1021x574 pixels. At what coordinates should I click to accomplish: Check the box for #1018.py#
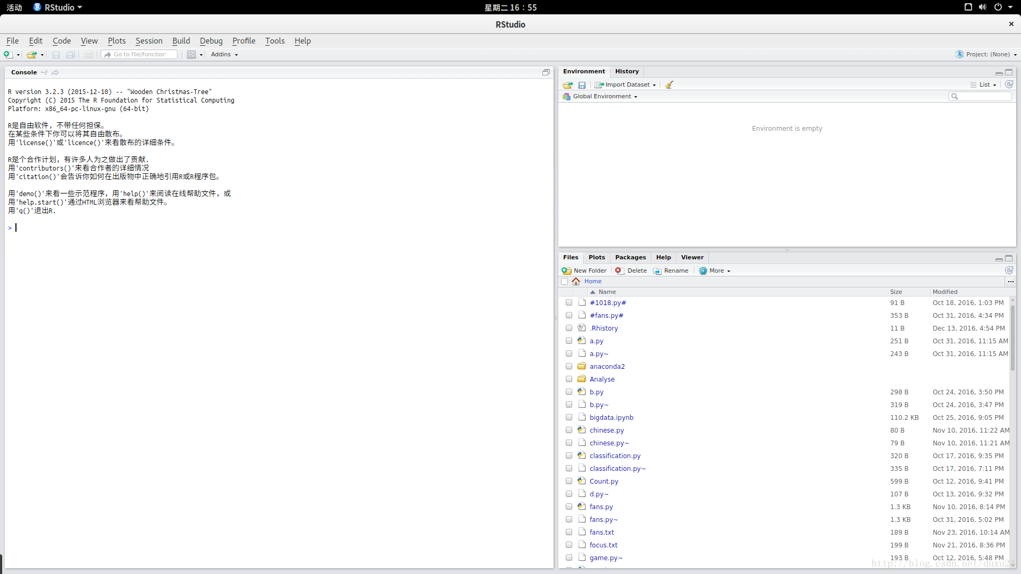pos(569,302)
